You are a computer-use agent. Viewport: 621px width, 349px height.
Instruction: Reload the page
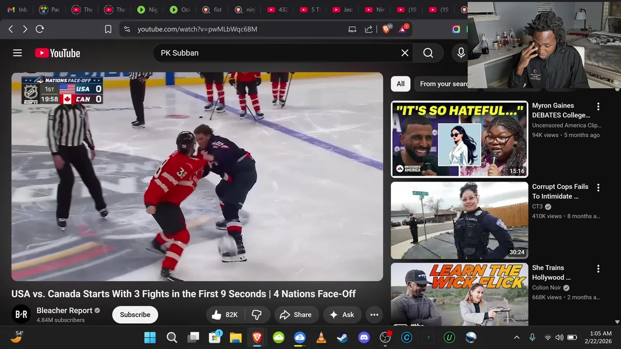(40, 29)
